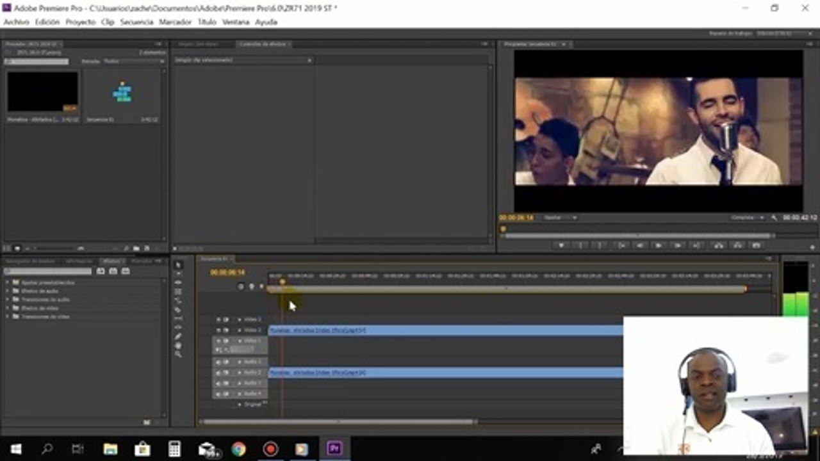Open the Clip menu
This screenshot has width=820, height=461.
click(x=108, y=22)
